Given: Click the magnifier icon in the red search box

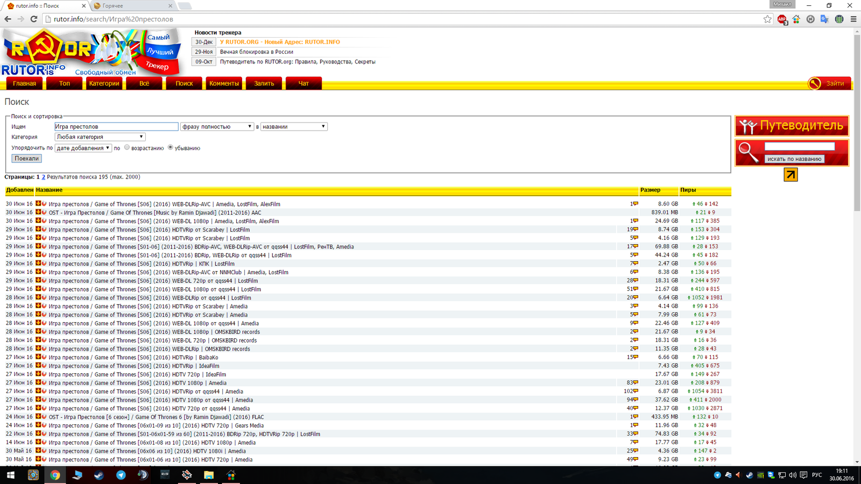Looking at the screenshot, I should (748, 153).
